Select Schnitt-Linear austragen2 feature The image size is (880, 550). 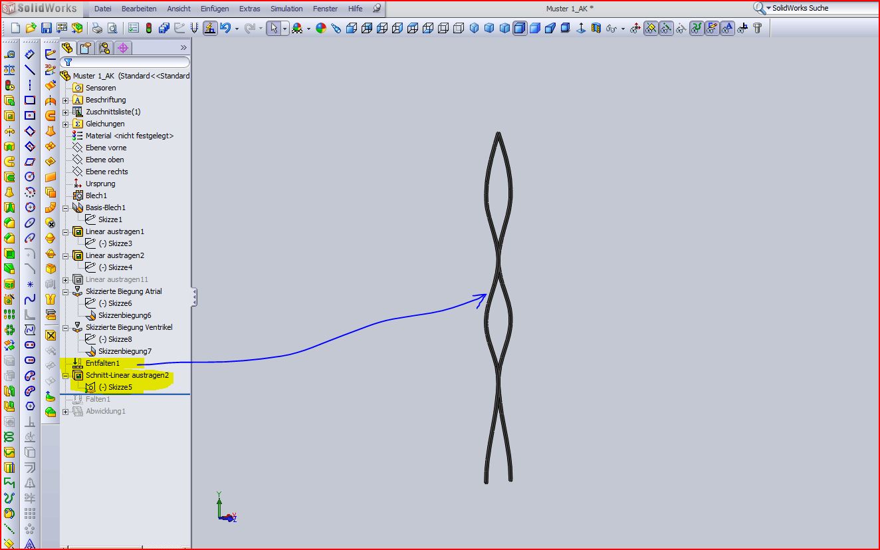[x=127, y=375]
